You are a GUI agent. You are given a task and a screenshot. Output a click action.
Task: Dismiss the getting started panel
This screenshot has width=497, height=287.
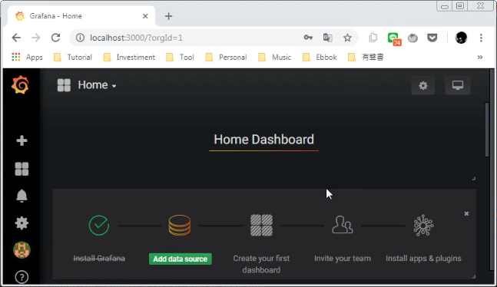466,213
